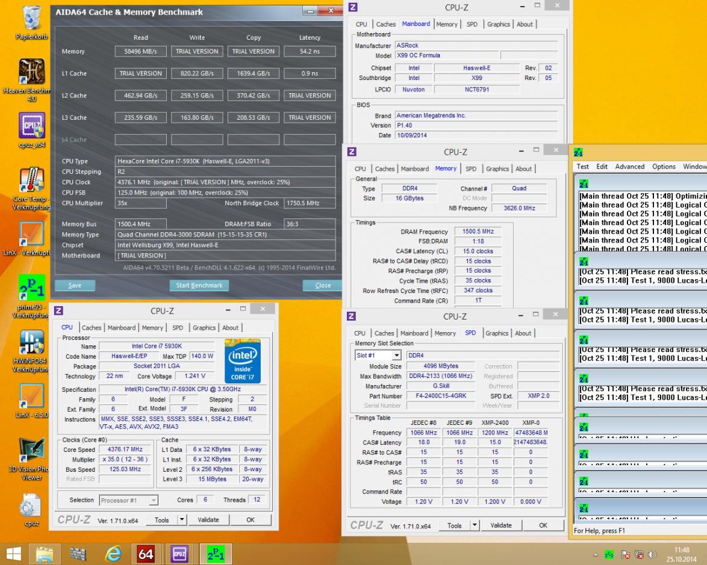707x565 pixels.
Task: Click Start Benchmark in AIDA64
Action: [199, 285]
